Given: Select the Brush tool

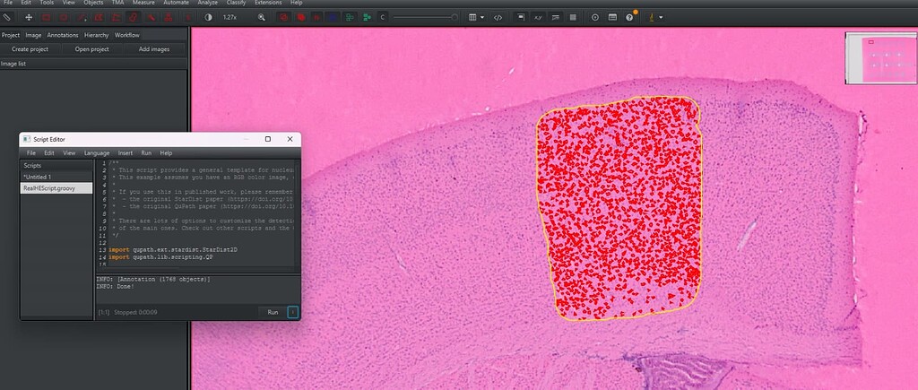Looking at the screenshot, I should tap(134, 18).
